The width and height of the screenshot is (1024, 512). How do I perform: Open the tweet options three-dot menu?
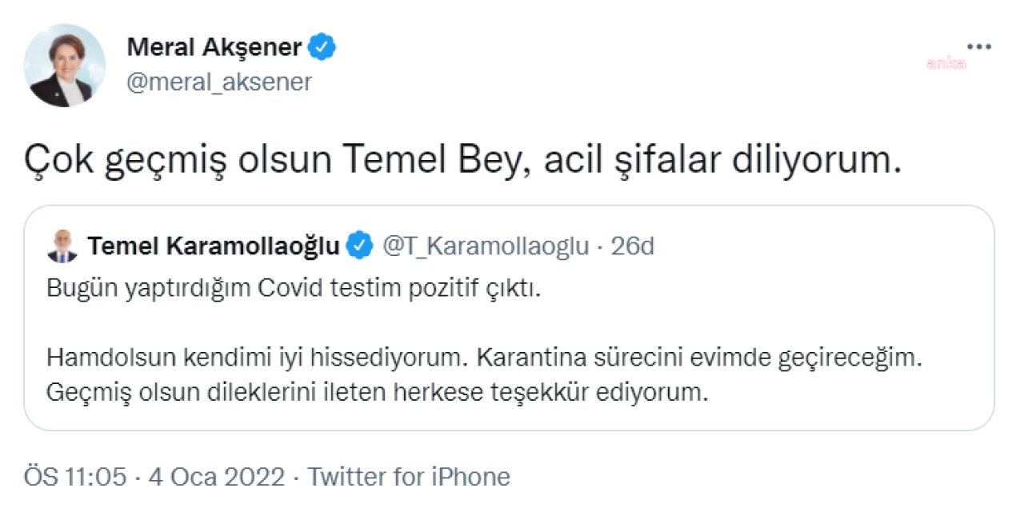point(978,46)
